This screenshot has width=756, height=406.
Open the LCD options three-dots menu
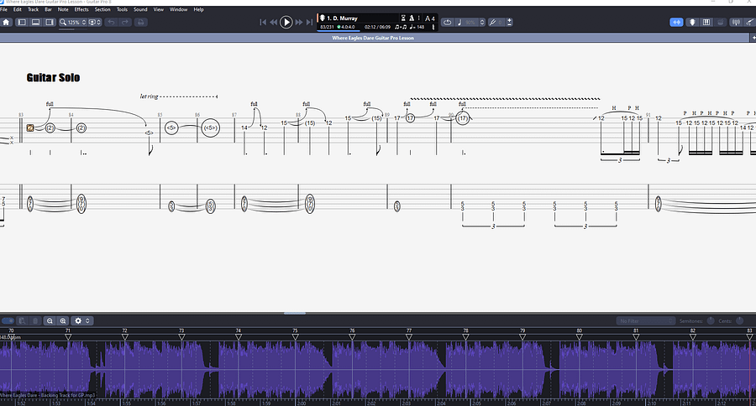pos(418,18)
